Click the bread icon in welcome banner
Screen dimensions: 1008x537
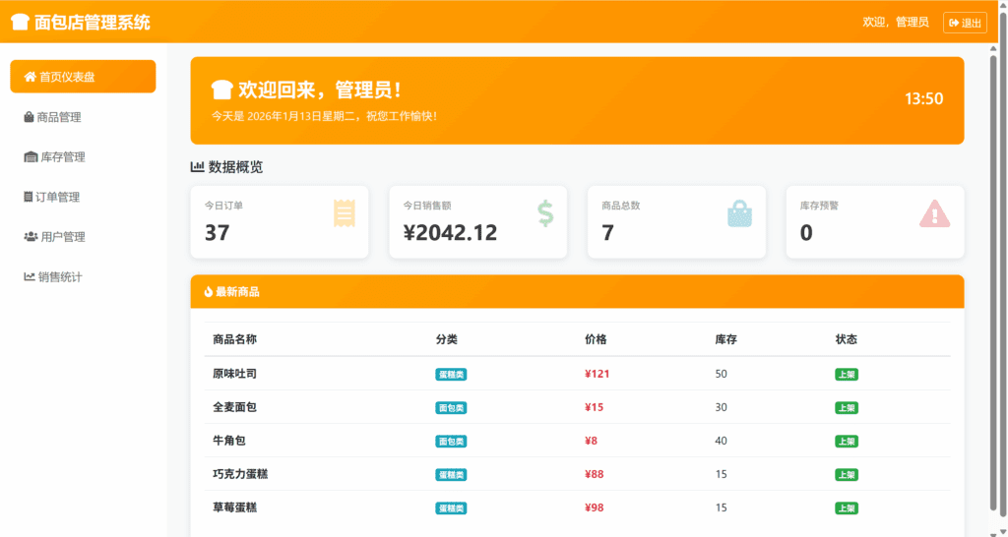click(x=221, y=90)
